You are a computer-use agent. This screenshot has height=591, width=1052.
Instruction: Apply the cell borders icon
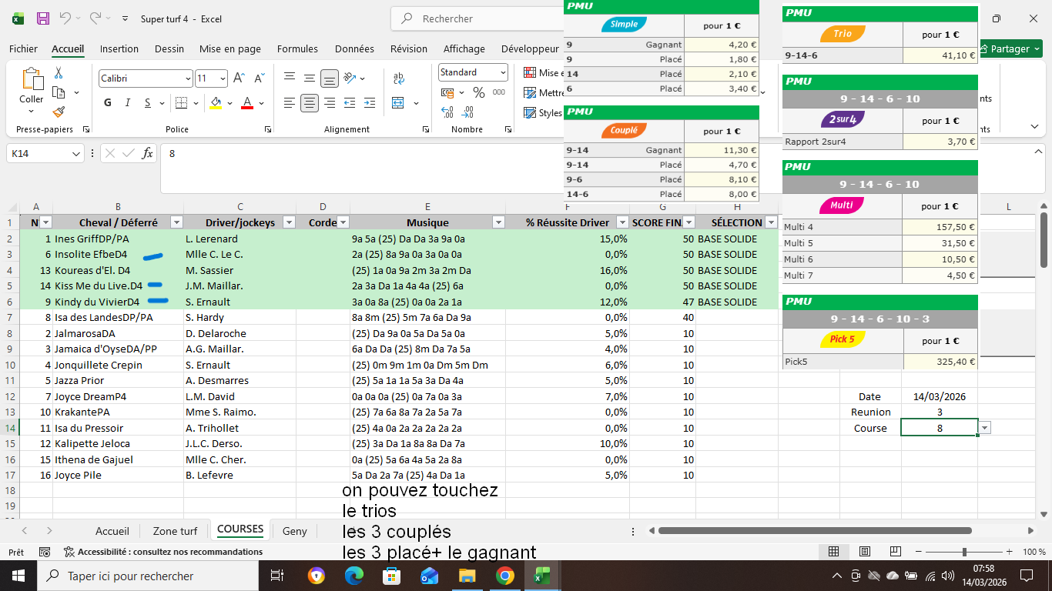pyautogui.click(x=181, y=103)
